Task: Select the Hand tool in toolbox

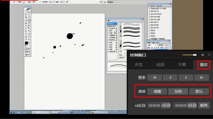Action: (x=26, y=39)
